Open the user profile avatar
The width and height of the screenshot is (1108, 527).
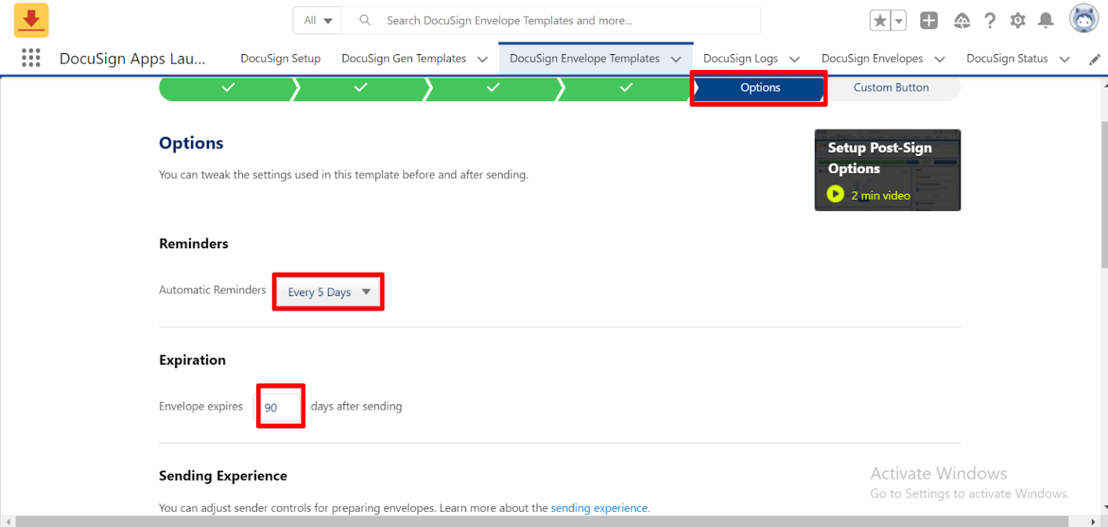(1083, 19)
